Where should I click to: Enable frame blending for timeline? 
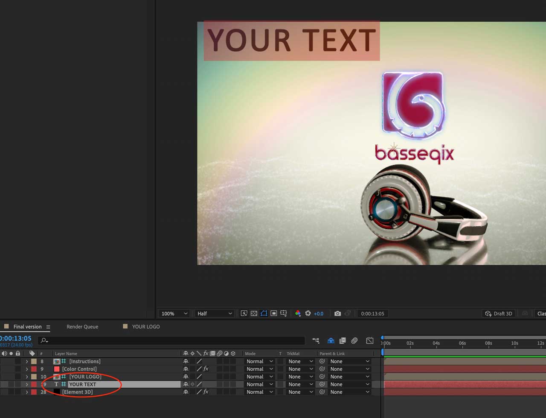coord(343,340)
